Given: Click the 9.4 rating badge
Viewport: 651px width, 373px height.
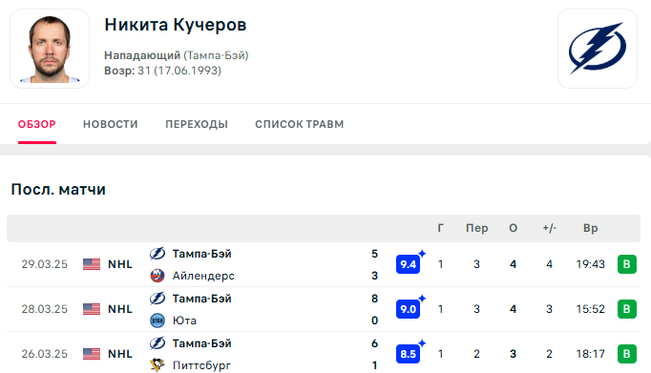Looking at the screenshot, I should pyautogui.click(x=409, y=264).
